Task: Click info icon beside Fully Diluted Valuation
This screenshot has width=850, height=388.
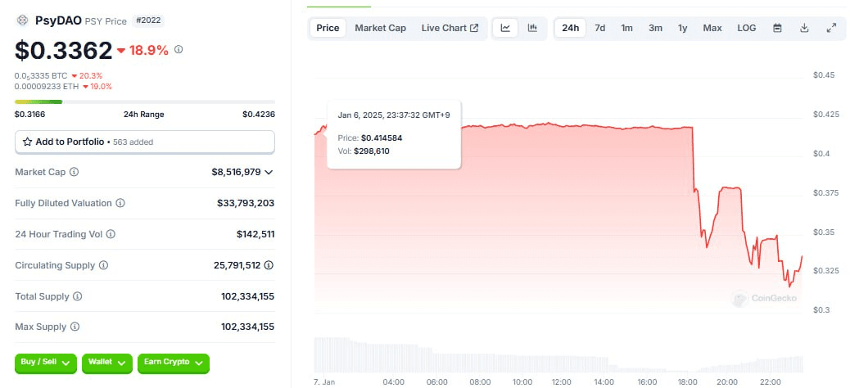Action: click(120, 203)
